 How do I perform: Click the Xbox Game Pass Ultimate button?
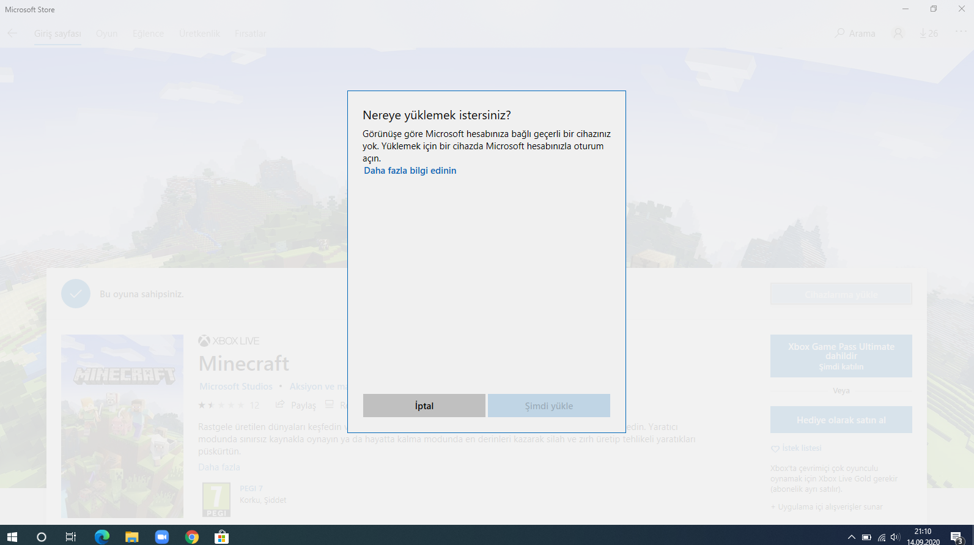tap(841, 356)
